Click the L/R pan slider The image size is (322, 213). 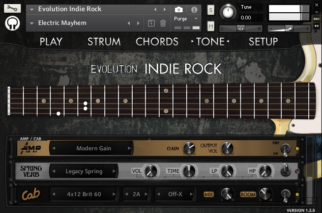[x=241, y=29]
